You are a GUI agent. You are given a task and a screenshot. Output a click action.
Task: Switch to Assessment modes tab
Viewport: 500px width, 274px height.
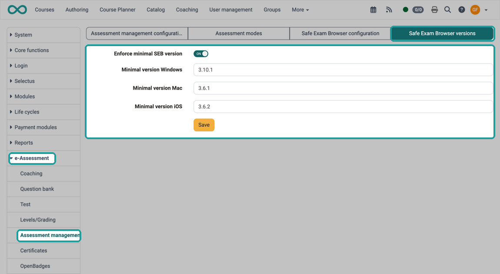pyautogui.click(x=239, y=33)
